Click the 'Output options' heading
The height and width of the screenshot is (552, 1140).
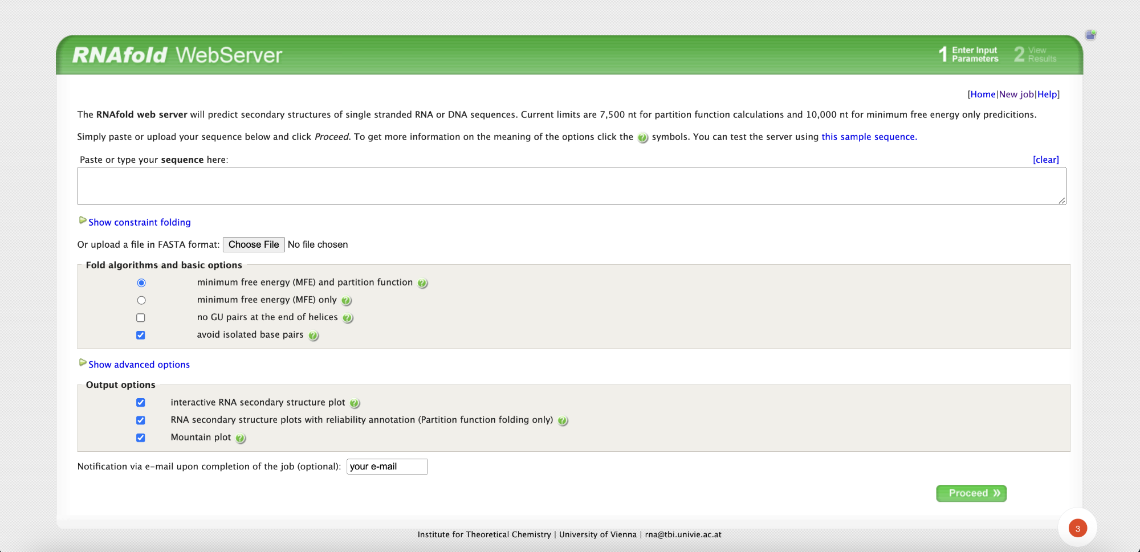pyautogui.click(x=121, y=385)
